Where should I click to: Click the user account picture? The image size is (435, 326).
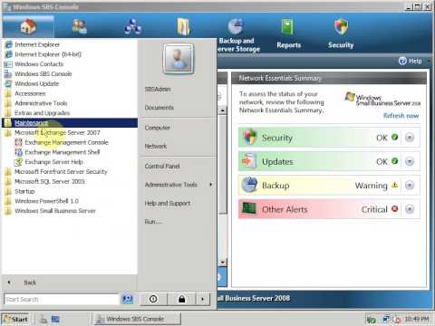[x=178, y=59]
